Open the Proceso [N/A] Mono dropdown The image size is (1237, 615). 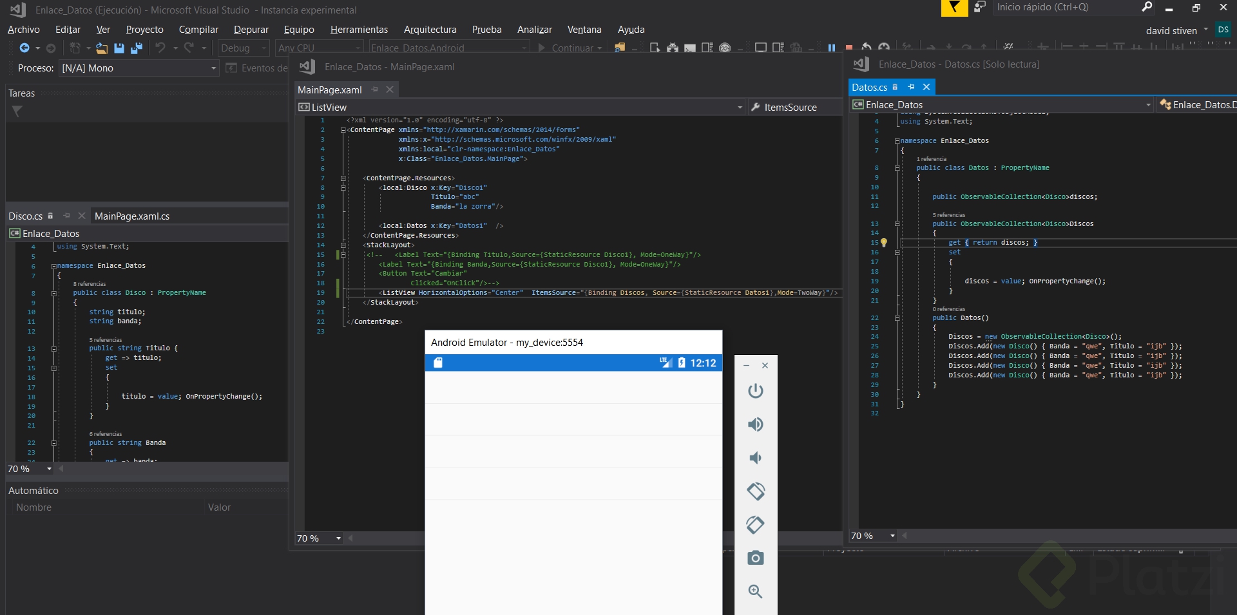[x=213, y=68]
